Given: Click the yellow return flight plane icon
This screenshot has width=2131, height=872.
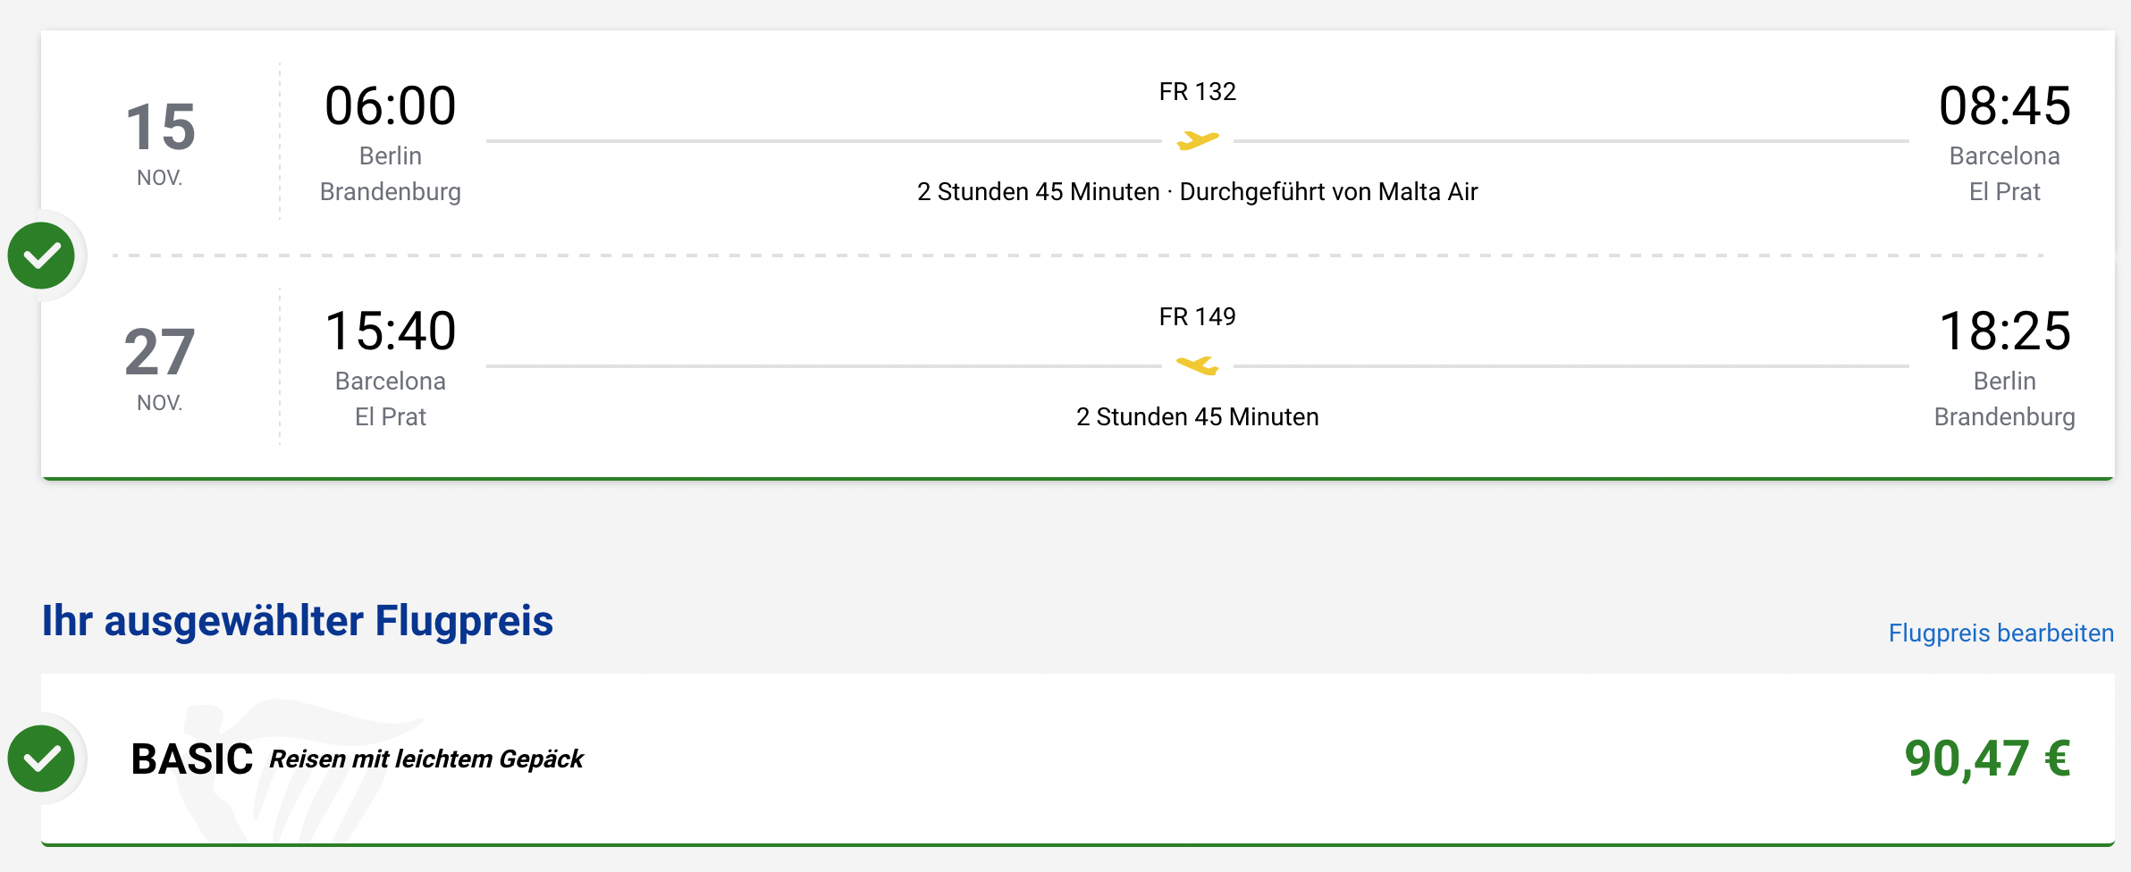Looking at the screenshot, I should (1197, 365).
